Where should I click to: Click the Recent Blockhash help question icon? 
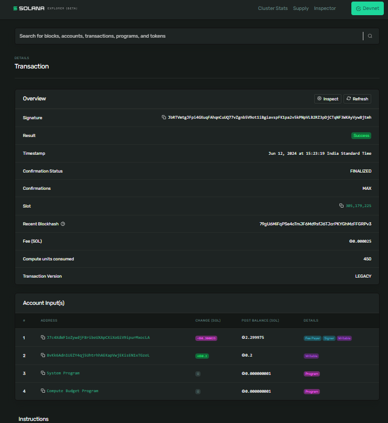click(63, 224)
